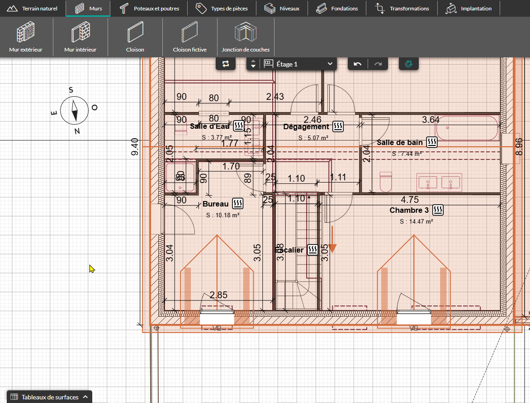The image size is (530, 403).
Task: Click the 4.75 dimension value
Action: coord(410,200)
